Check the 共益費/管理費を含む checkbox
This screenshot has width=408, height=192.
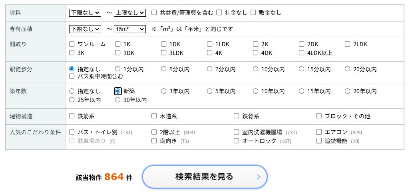154,13
